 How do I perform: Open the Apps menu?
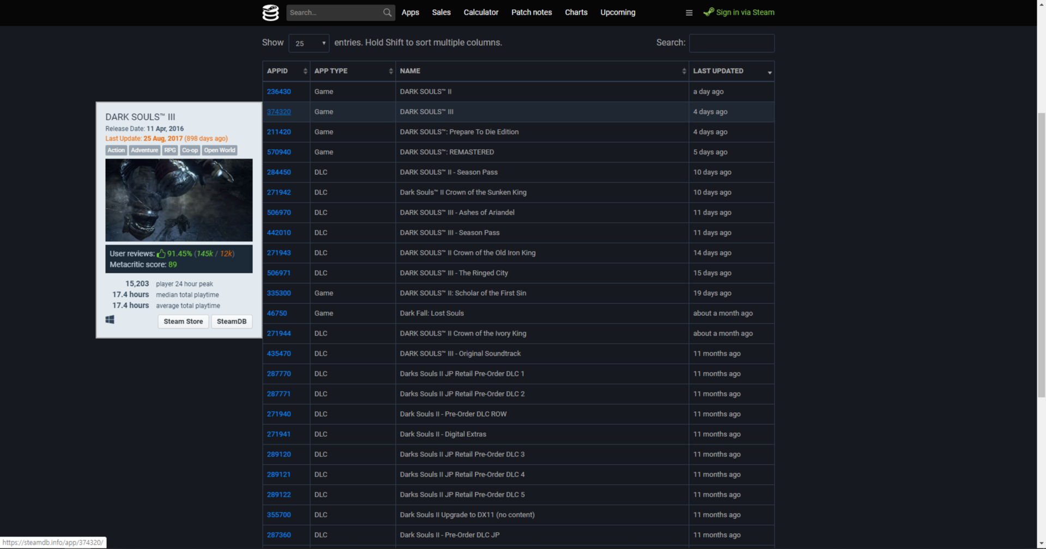pyautogui.click(x=410, y=13)
